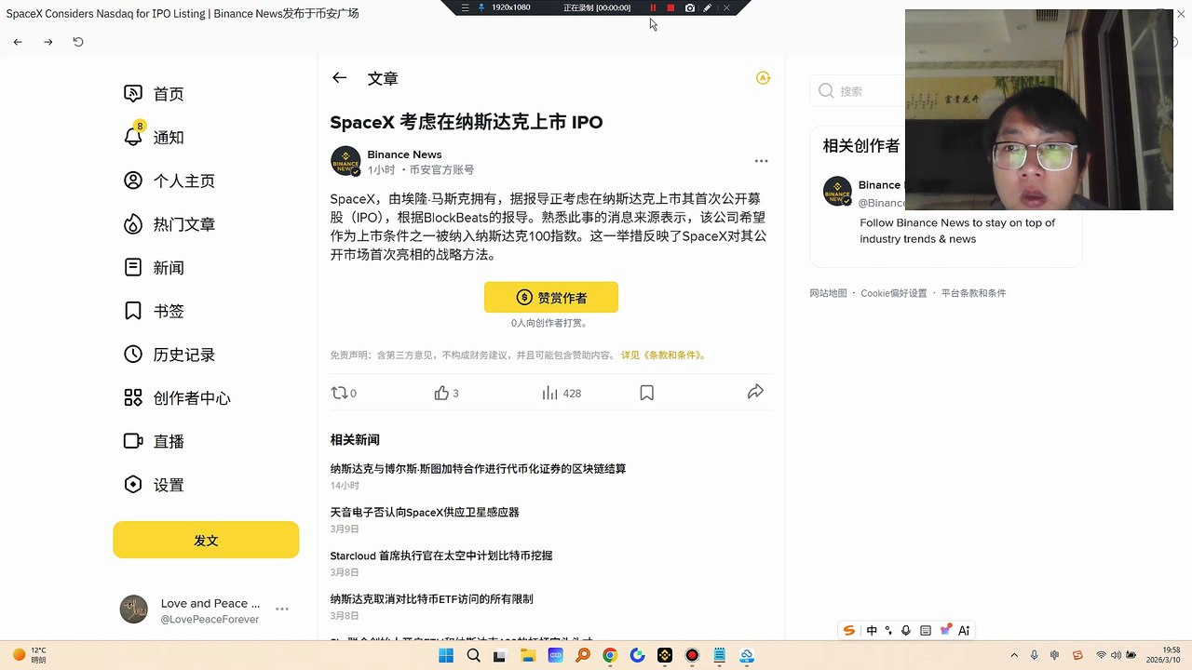Go back with article back arrow
Viewport: 1192px width, 670px height.
[x=339, y=78]
